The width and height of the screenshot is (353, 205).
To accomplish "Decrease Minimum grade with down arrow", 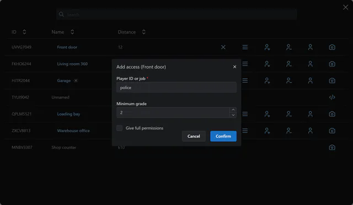I will (233, 115).
